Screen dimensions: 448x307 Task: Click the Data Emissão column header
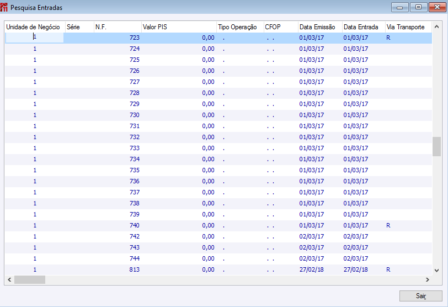coord(321,27)
